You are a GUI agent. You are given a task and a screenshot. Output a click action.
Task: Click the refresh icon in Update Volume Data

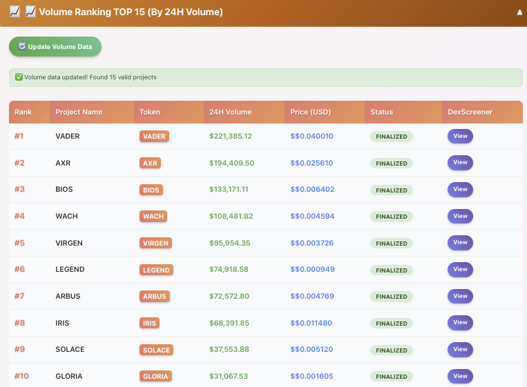click(22, 46)
